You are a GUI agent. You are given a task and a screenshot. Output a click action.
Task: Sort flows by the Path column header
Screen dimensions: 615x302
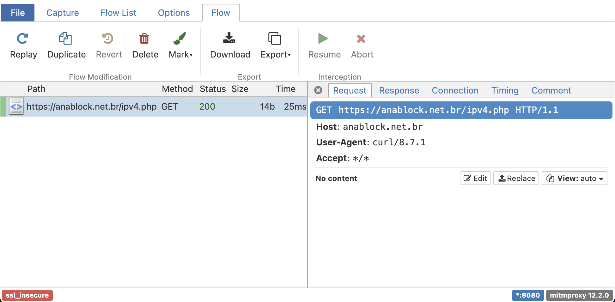pyautogui.click(x=36, y=89)
